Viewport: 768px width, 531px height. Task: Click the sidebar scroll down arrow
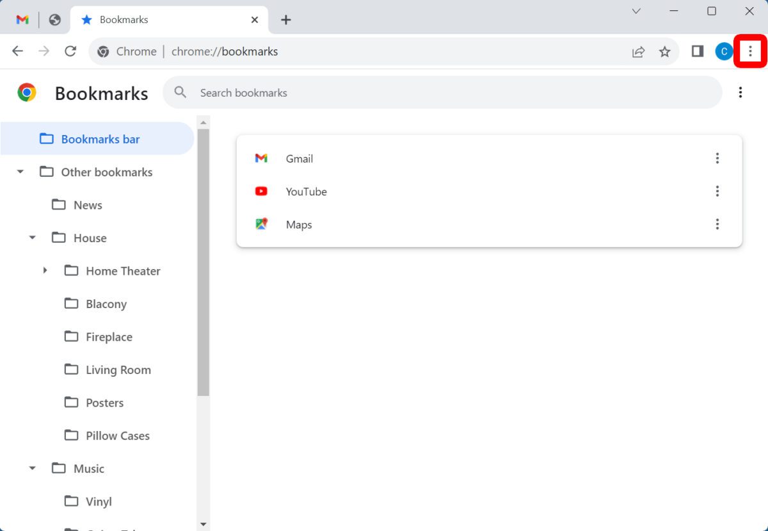click(204, 524)
